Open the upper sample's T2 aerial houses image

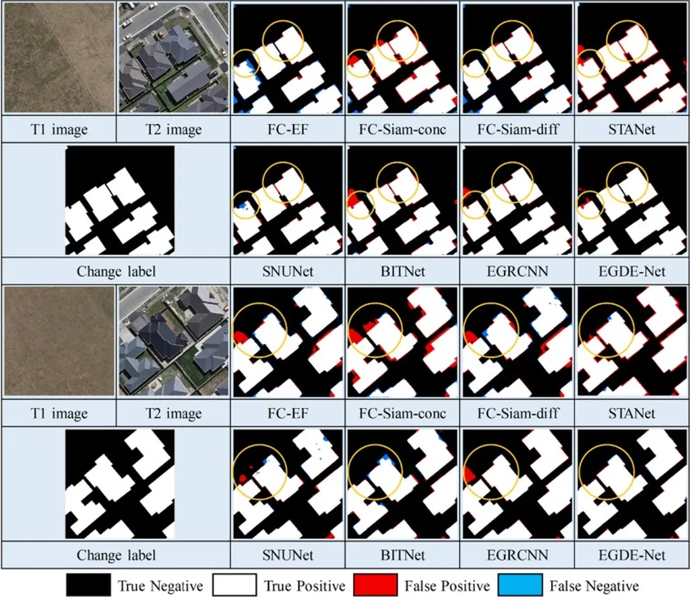pyautogui.click(x=174, y=58)
